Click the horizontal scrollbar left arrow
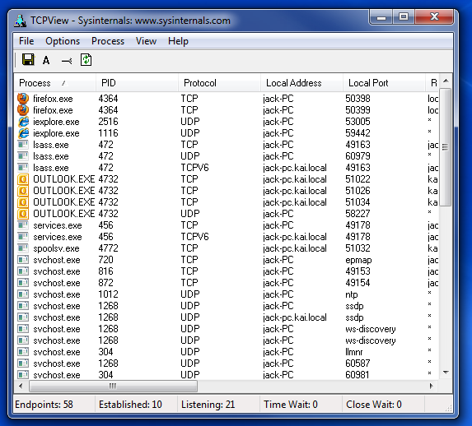 tap(21, 386)
